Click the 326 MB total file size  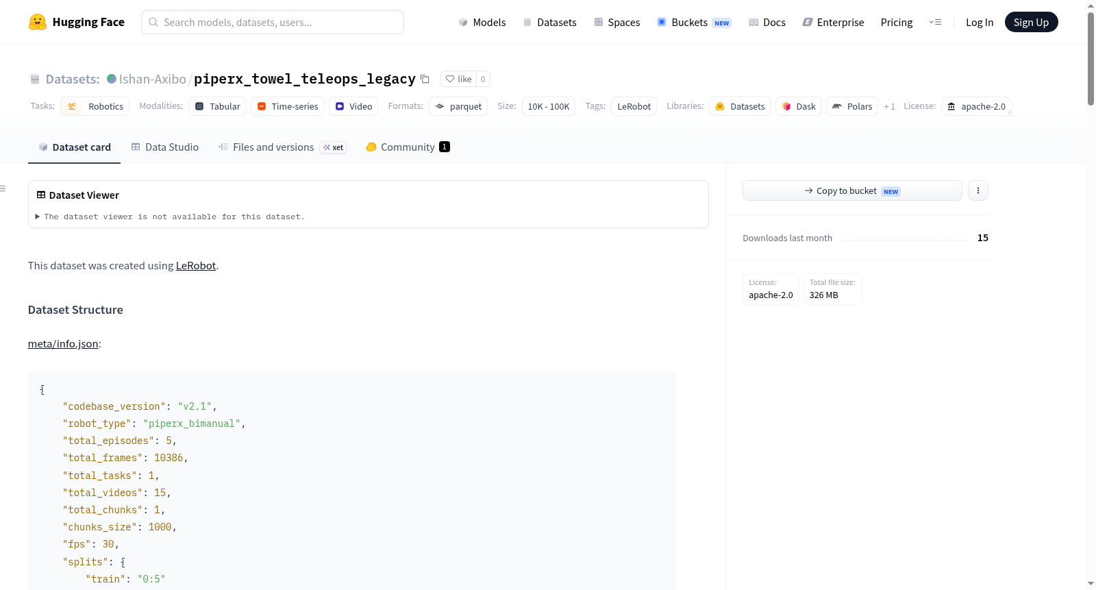[832, 289]
